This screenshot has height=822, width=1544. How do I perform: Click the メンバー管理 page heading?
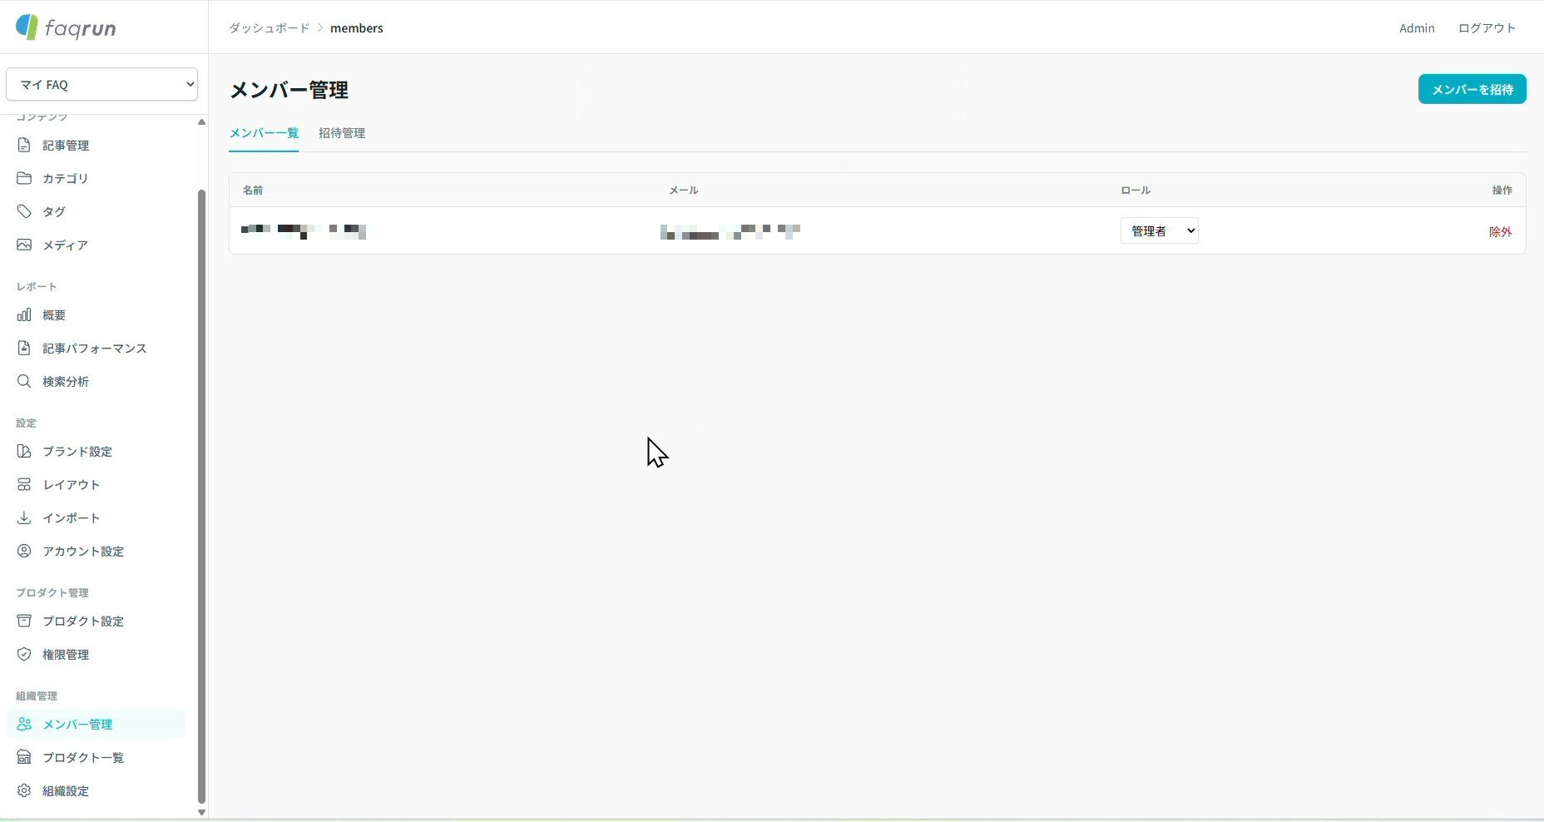tap(289, 90)
